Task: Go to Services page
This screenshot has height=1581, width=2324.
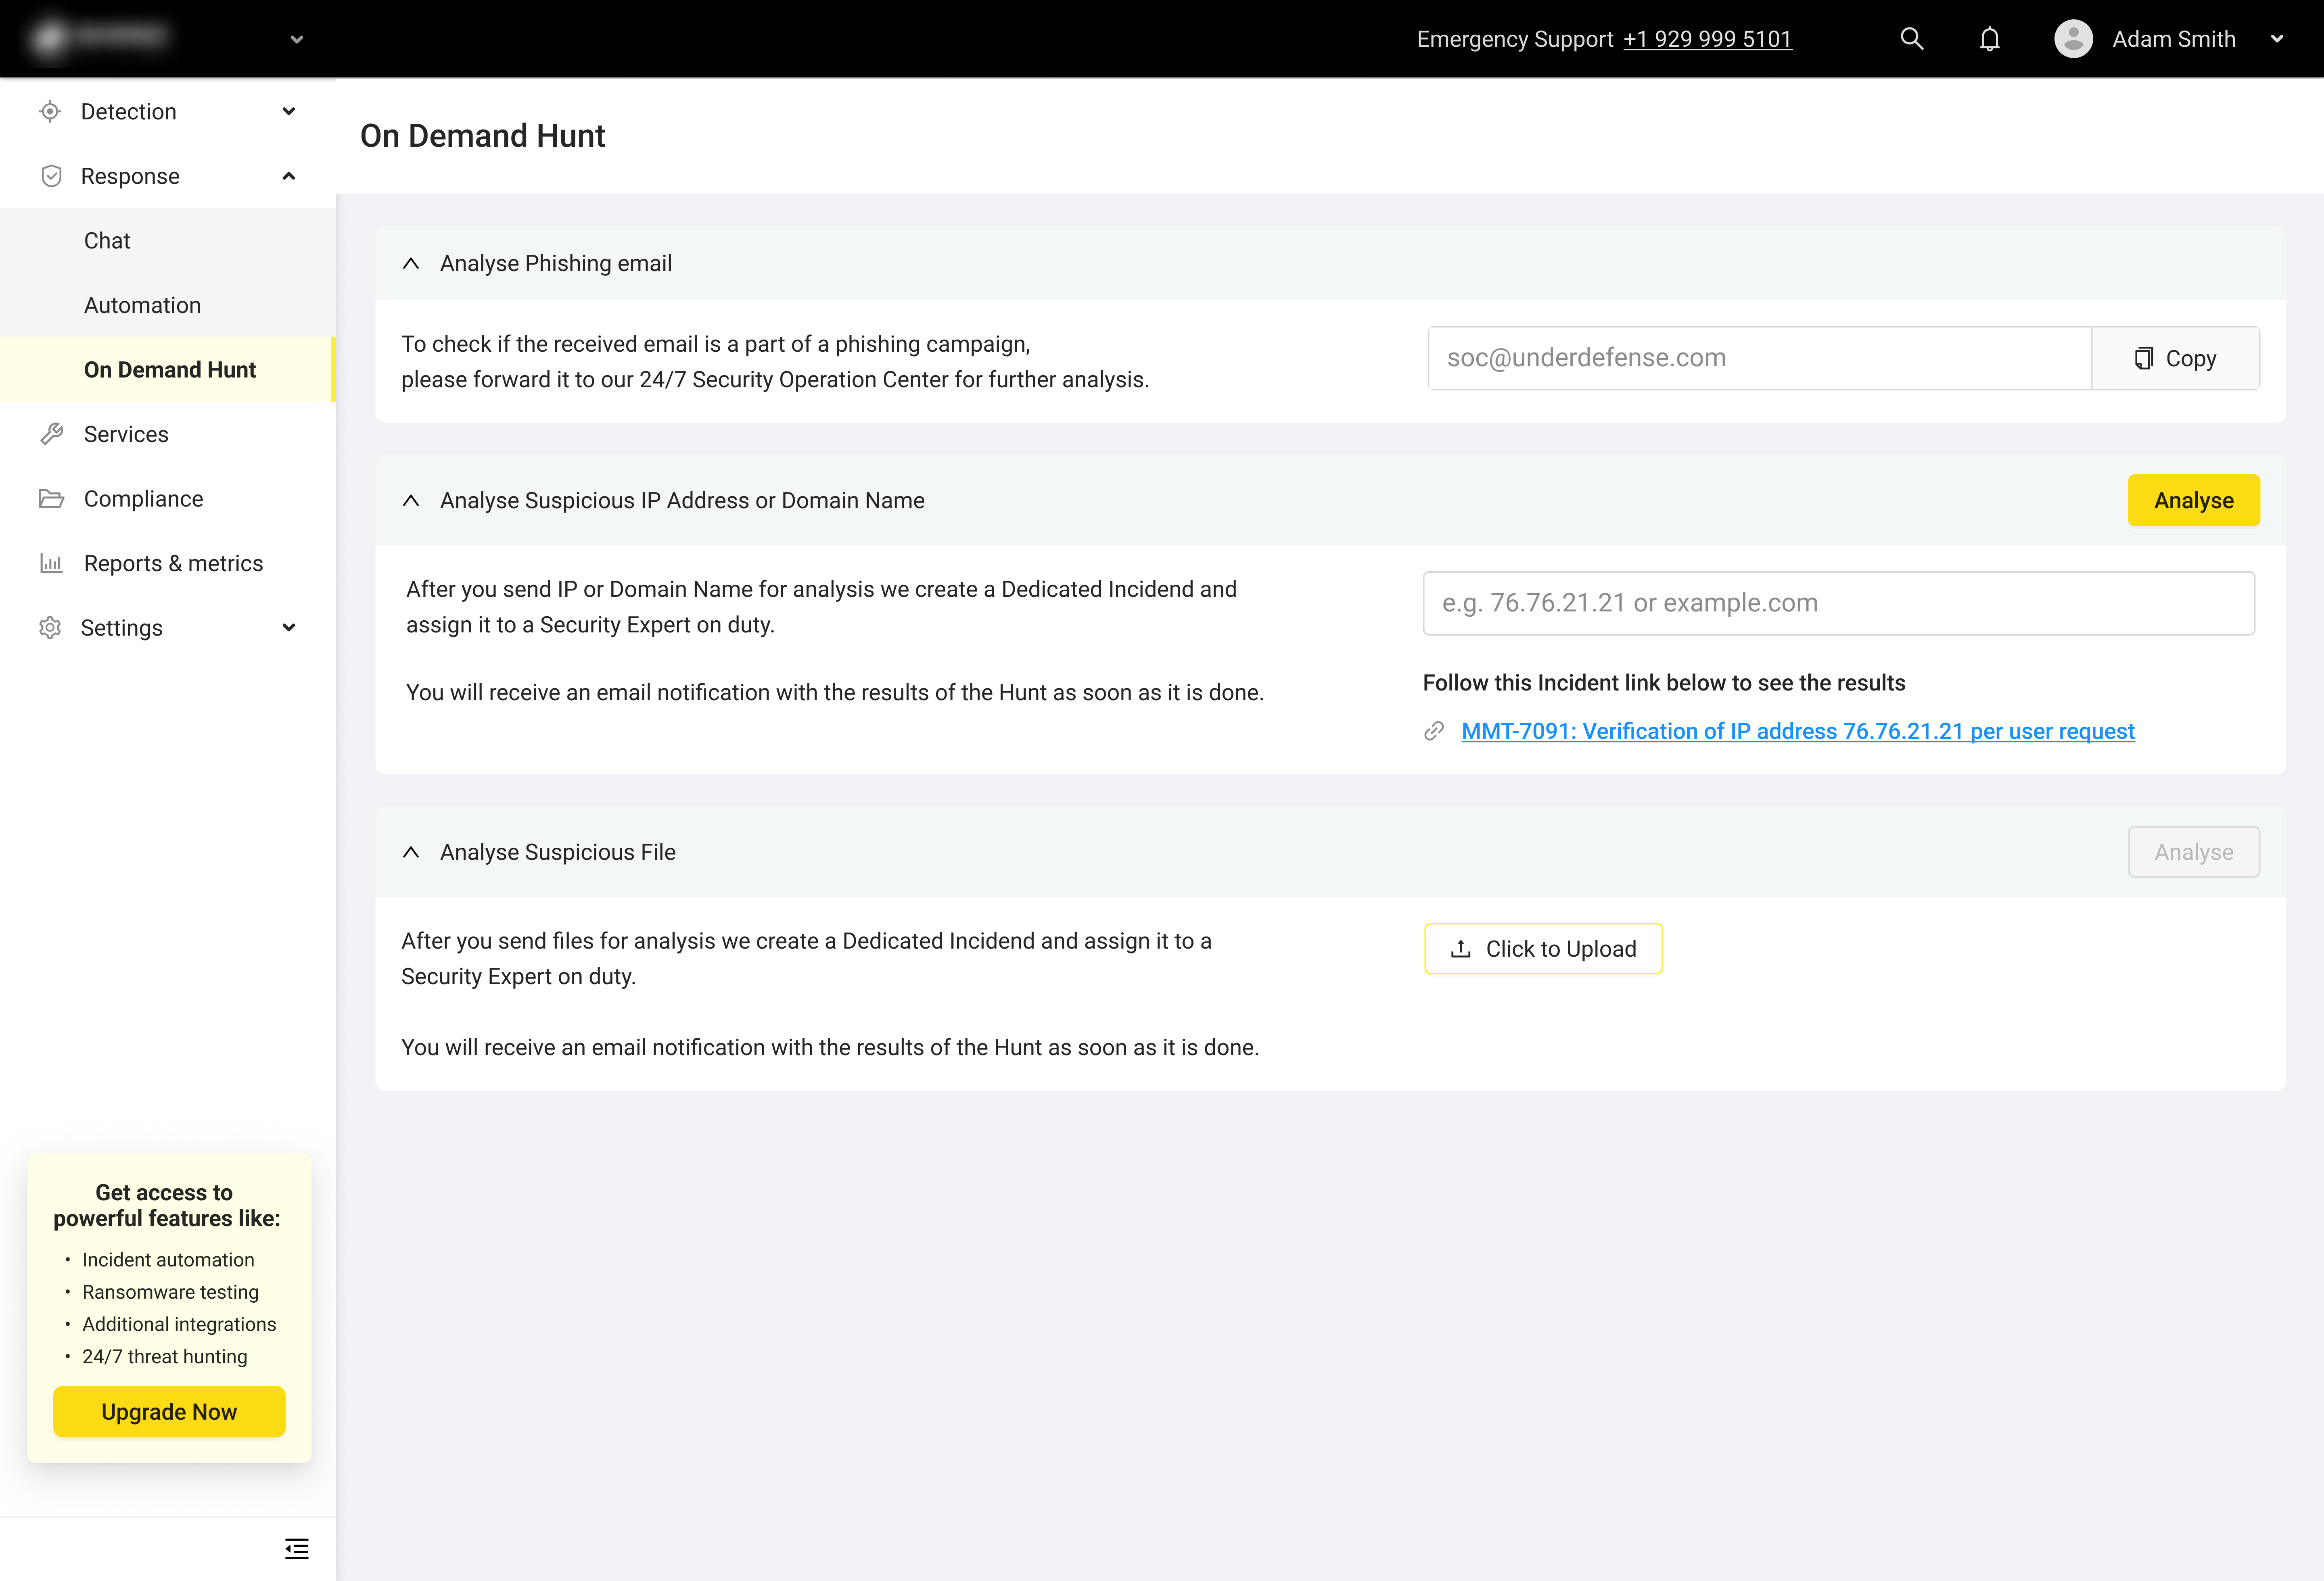Action: (x=168, y=434)
